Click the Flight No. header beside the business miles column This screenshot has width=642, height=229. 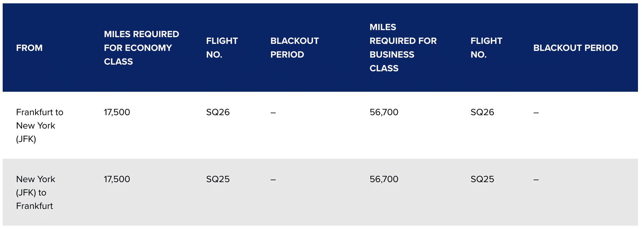pos(486,48)
